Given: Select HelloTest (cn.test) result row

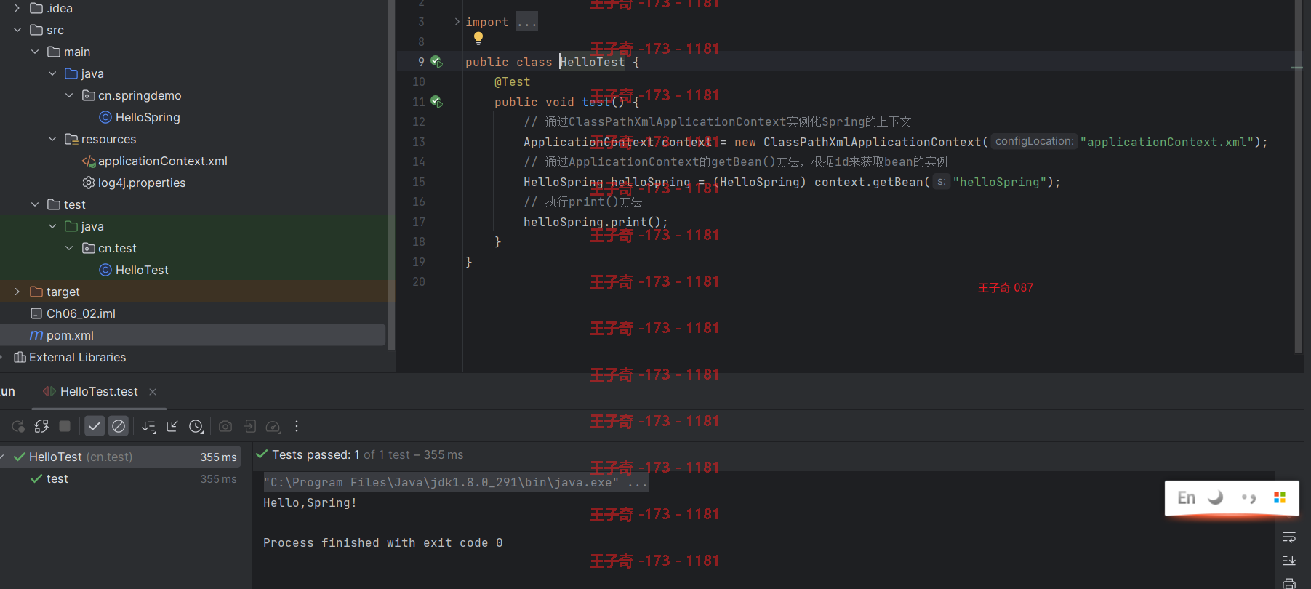Looking at the screenshot, I should point(120,457).
